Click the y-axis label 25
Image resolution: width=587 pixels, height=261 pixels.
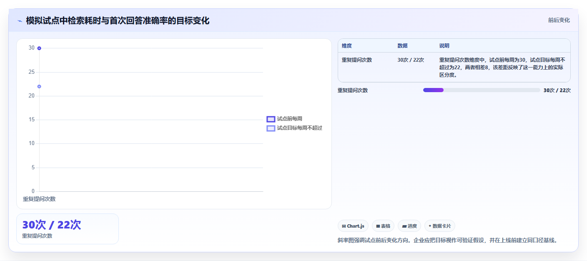tap(32, 72)
